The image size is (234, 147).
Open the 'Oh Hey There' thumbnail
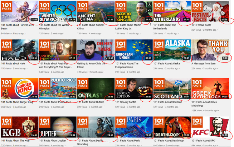tap(96, 50)
